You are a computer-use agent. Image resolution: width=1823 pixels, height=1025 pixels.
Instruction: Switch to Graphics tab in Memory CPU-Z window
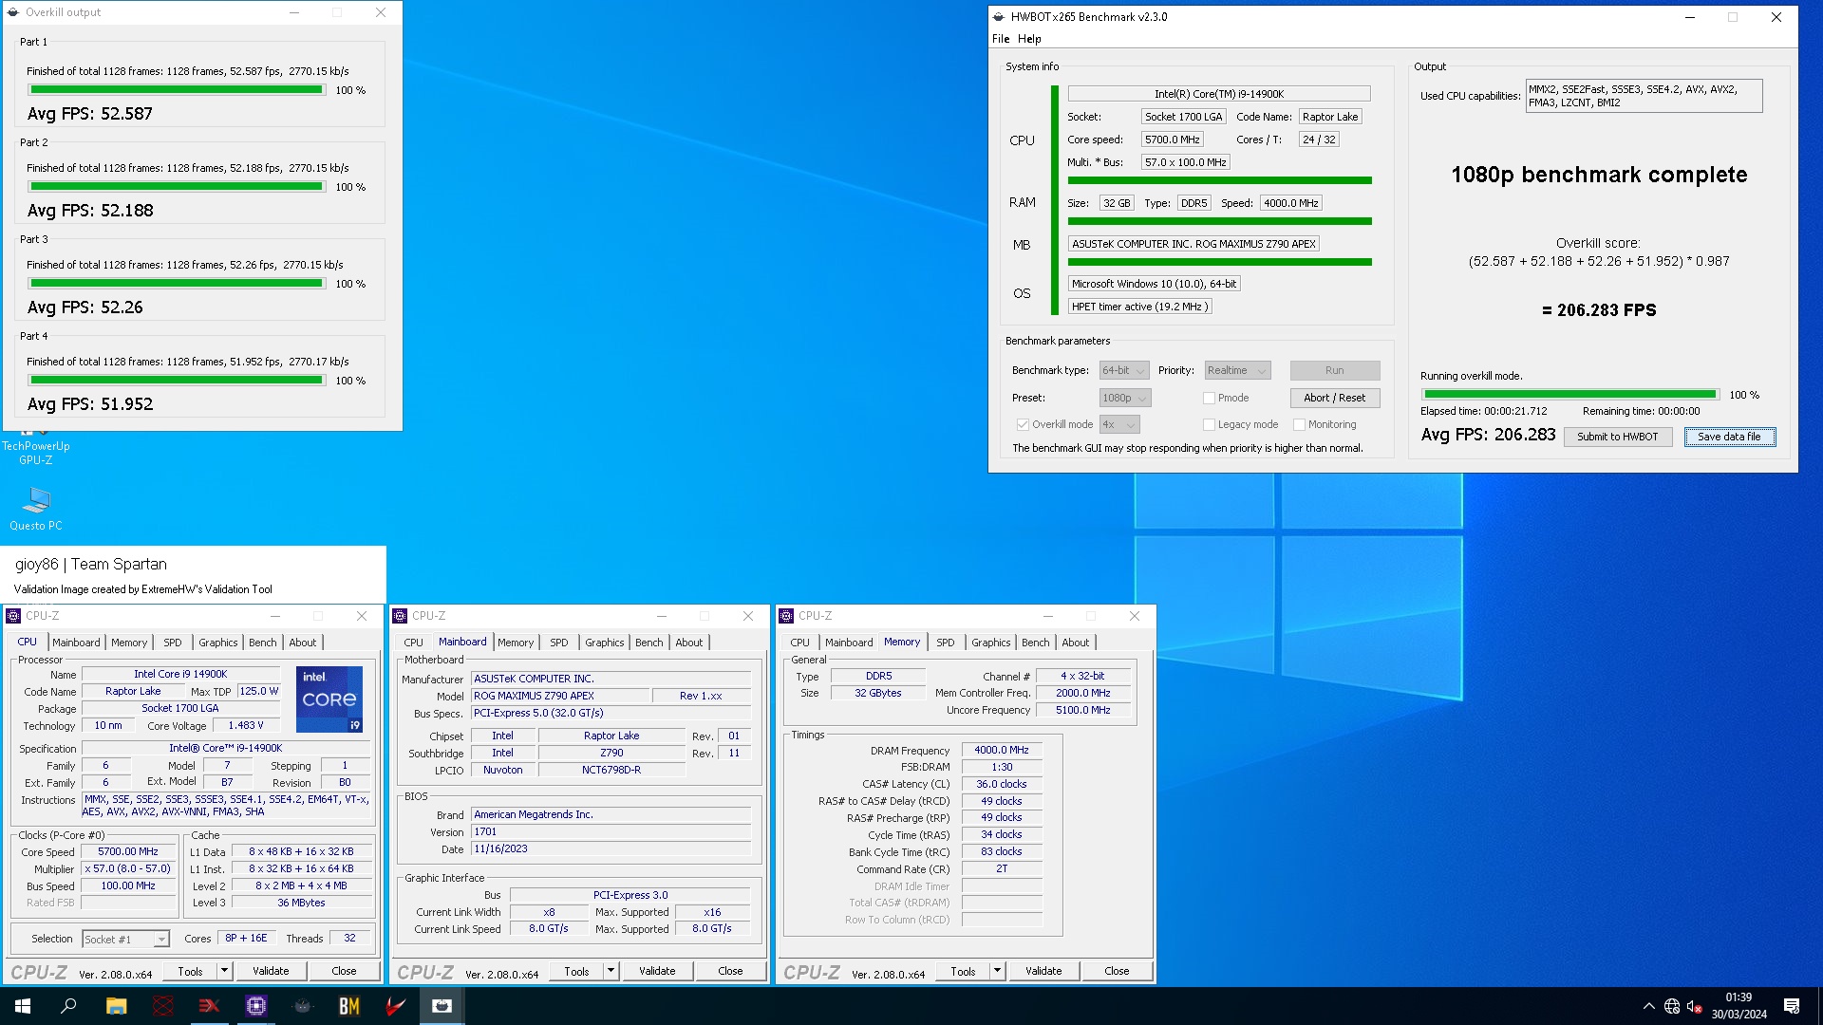991,643
